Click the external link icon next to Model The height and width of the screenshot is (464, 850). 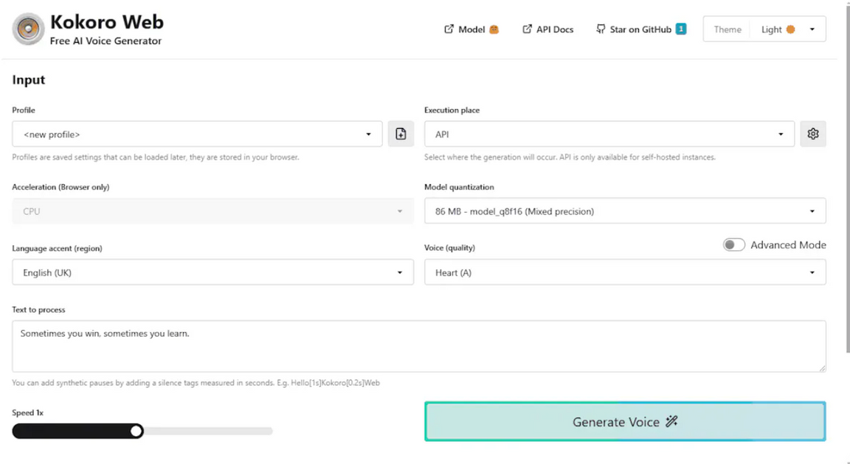(448, 29)
